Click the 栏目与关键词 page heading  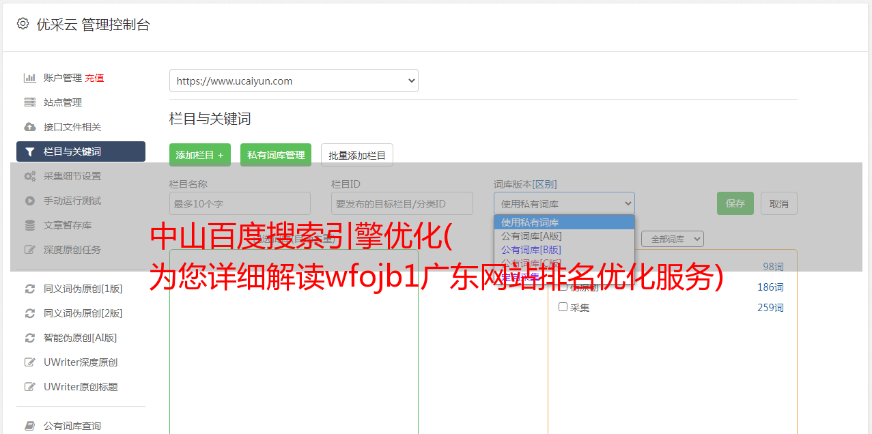coord(210,119)
